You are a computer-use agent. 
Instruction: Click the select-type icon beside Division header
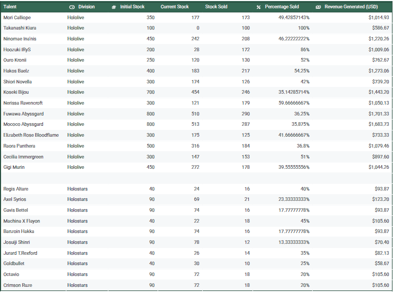tap(72, 7)
